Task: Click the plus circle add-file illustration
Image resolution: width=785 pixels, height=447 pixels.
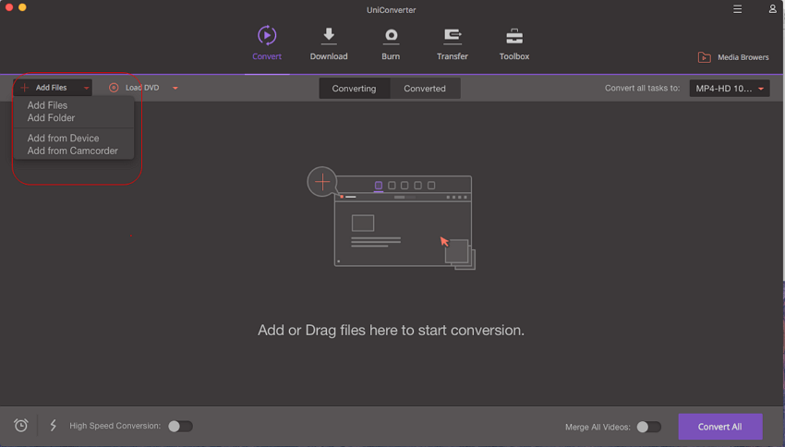Action: point(322,181)
